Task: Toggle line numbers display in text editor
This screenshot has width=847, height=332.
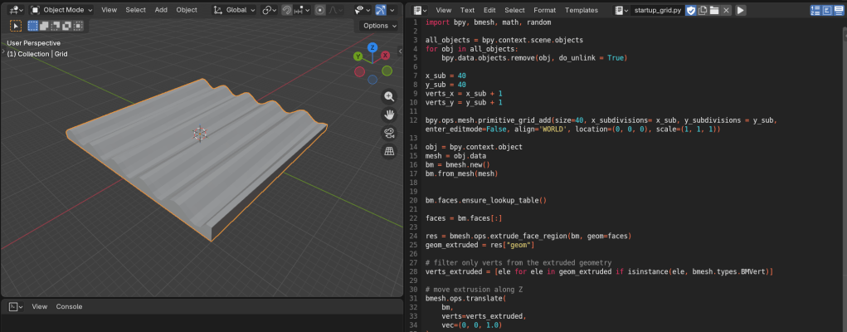Action: click(x=815, y=10)
